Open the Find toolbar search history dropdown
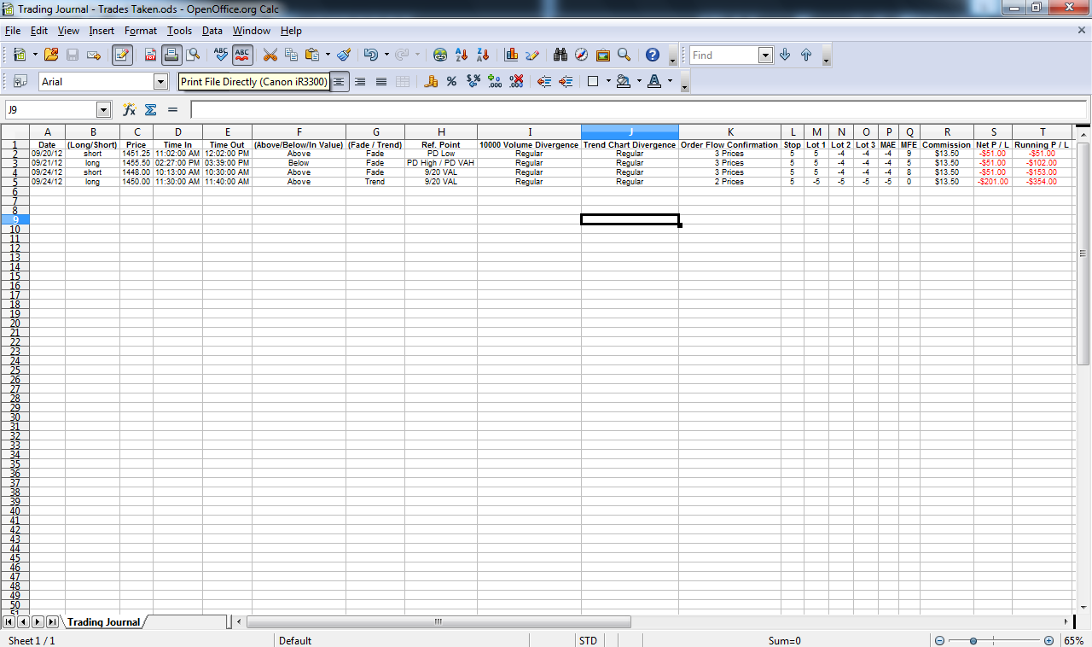The height and width of the screenshot is (647, 1092). pos(765,55)
